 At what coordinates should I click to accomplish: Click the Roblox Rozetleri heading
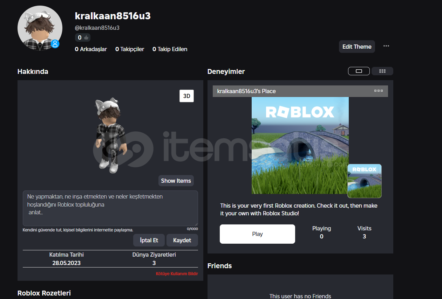tap(44, 293)
